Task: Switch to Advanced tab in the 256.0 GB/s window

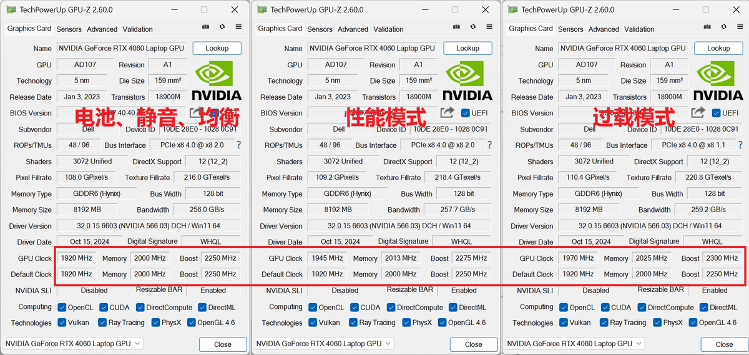Action: pyautogui.click(x=102, y=29)
